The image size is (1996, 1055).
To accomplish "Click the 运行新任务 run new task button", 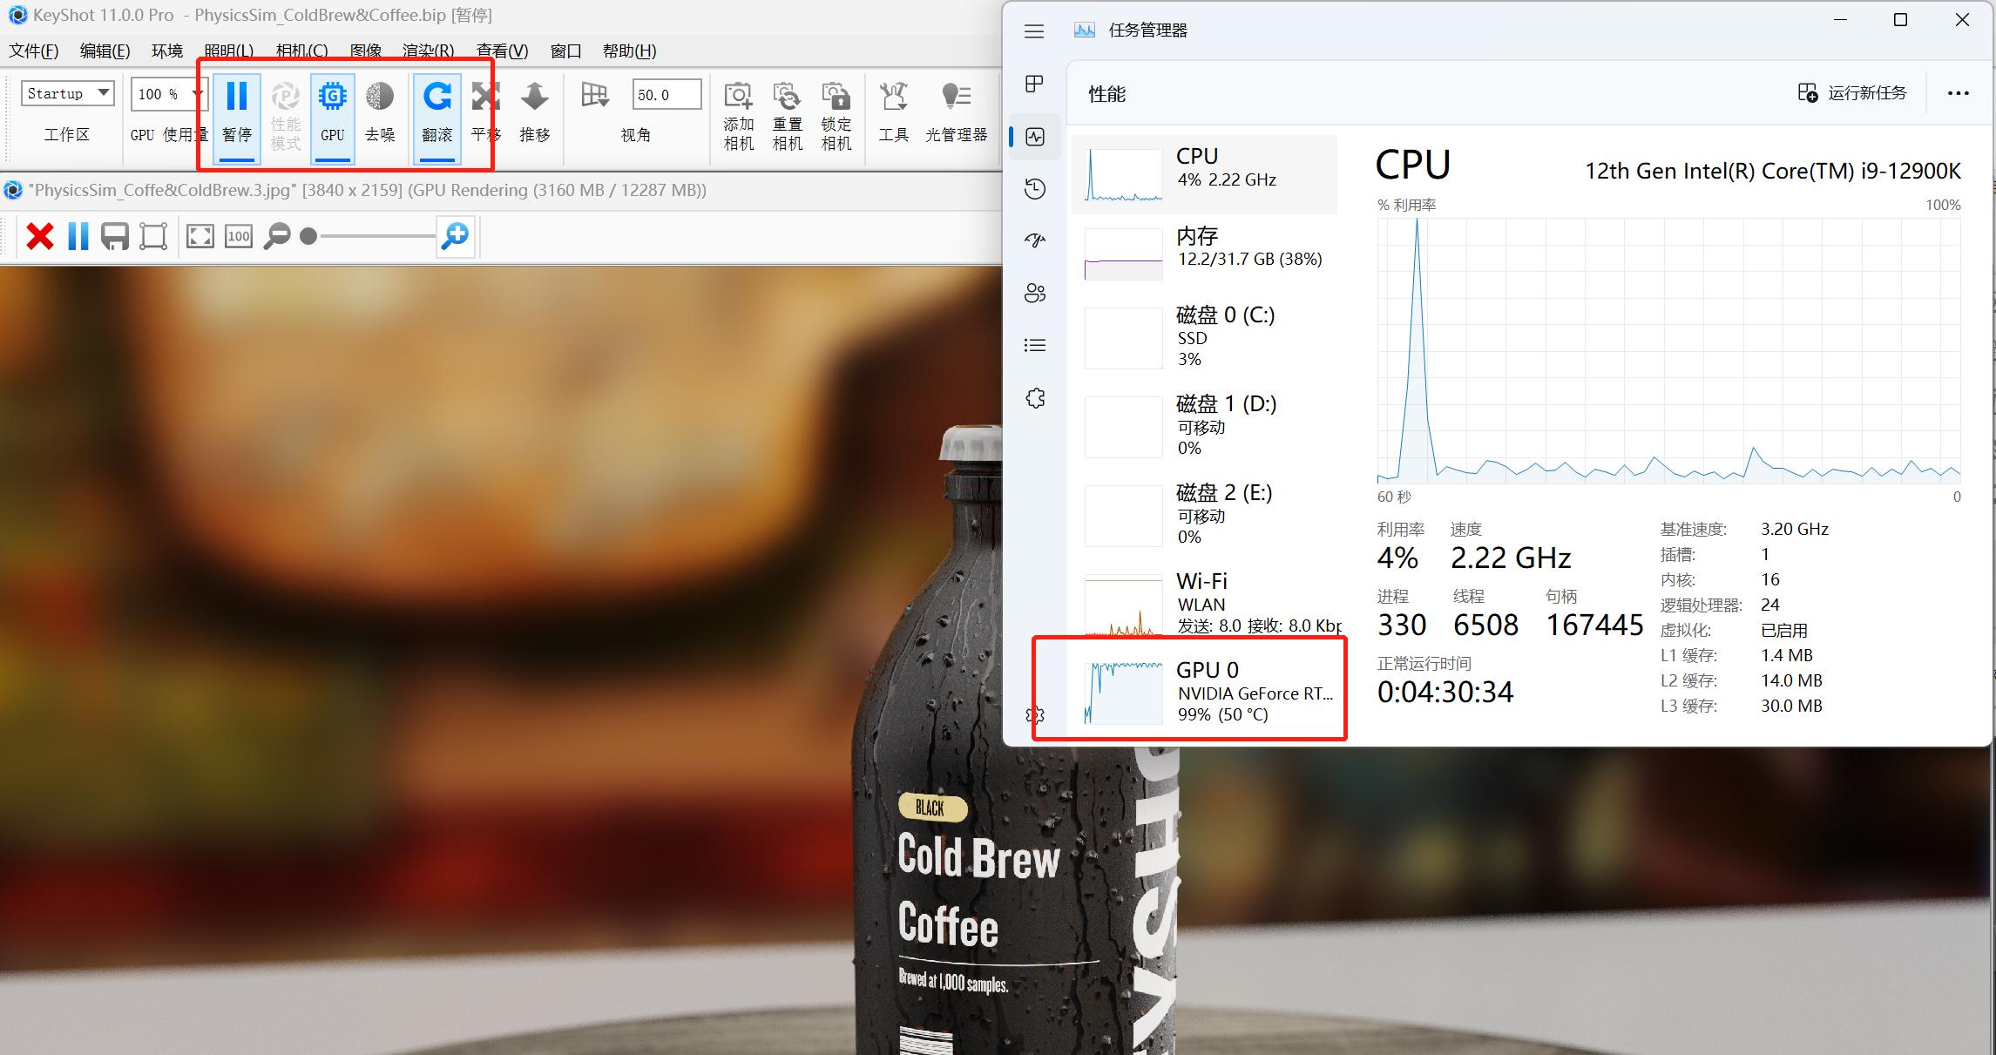I will pos(1852,92).
